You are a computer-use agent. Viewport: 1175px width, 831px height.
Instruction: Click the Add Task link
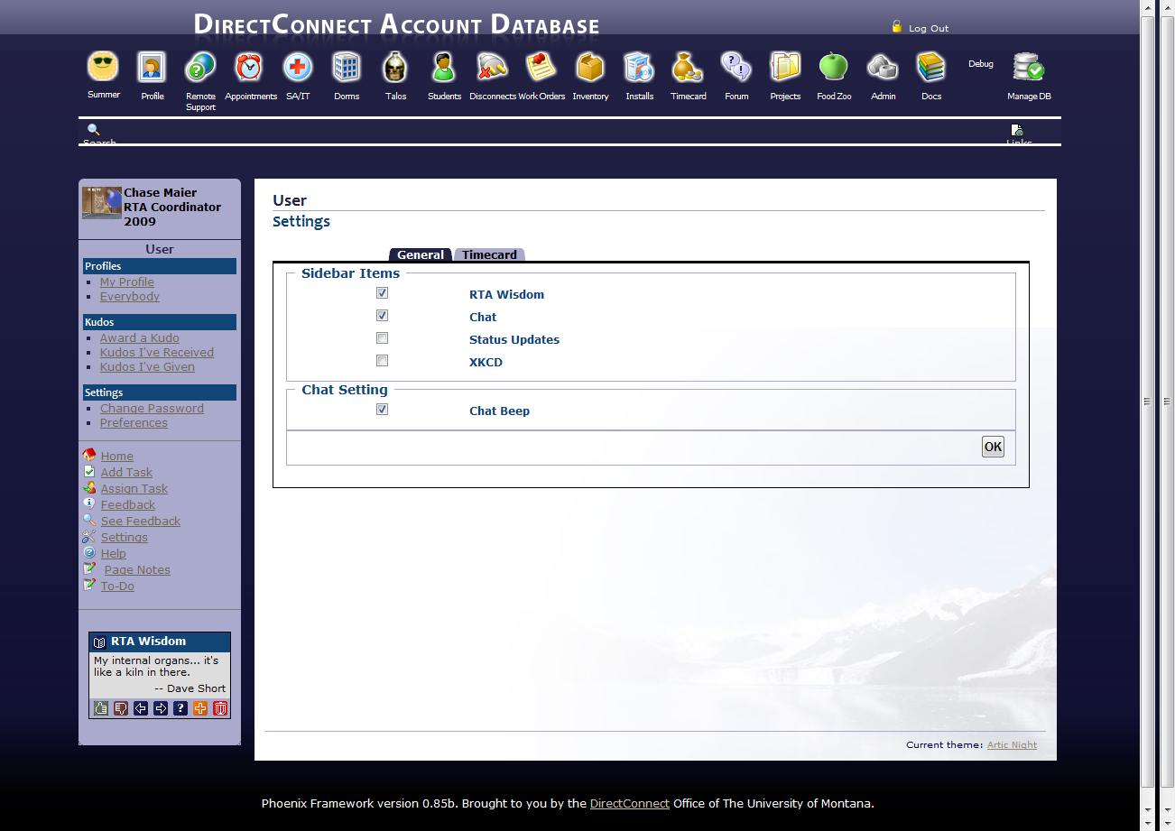[126, 473]
